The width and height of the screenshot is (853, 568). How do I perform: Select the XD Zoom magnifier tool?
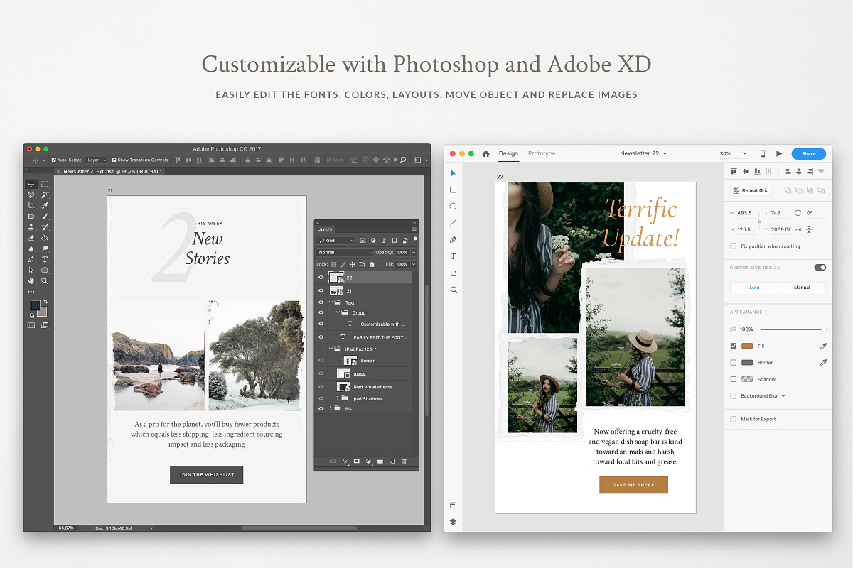[453, 290]
